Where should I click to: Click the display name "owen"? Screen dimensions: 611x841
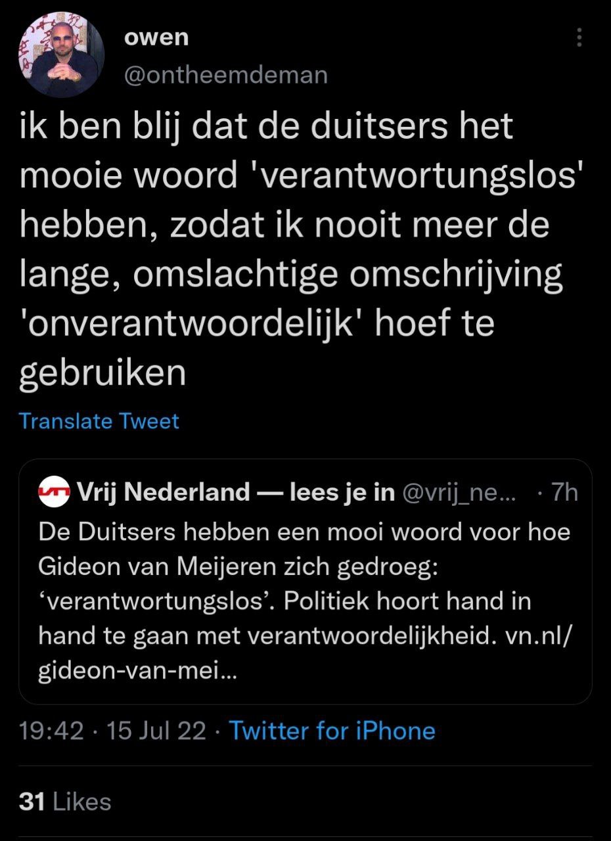point(156,37)
